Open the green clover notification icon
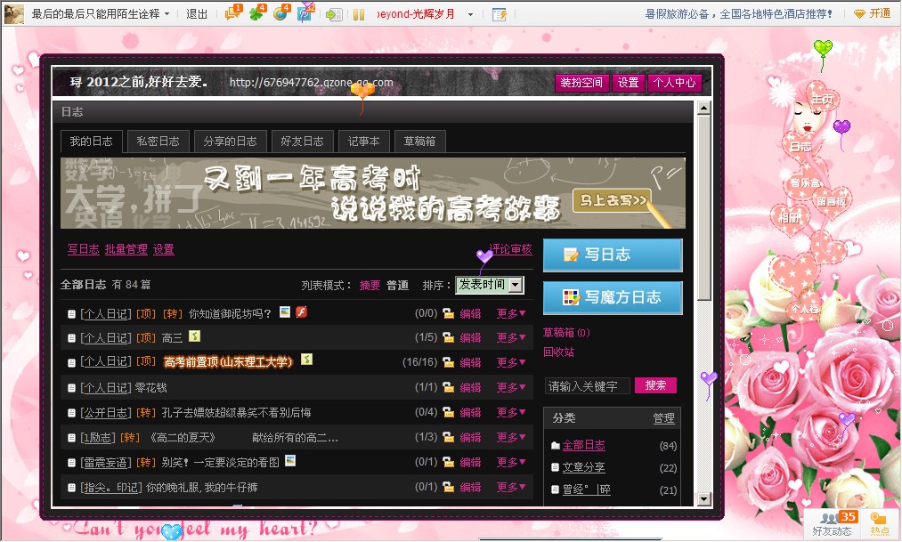Viewport: 902px width, 542px height. [x=256, y=13]
